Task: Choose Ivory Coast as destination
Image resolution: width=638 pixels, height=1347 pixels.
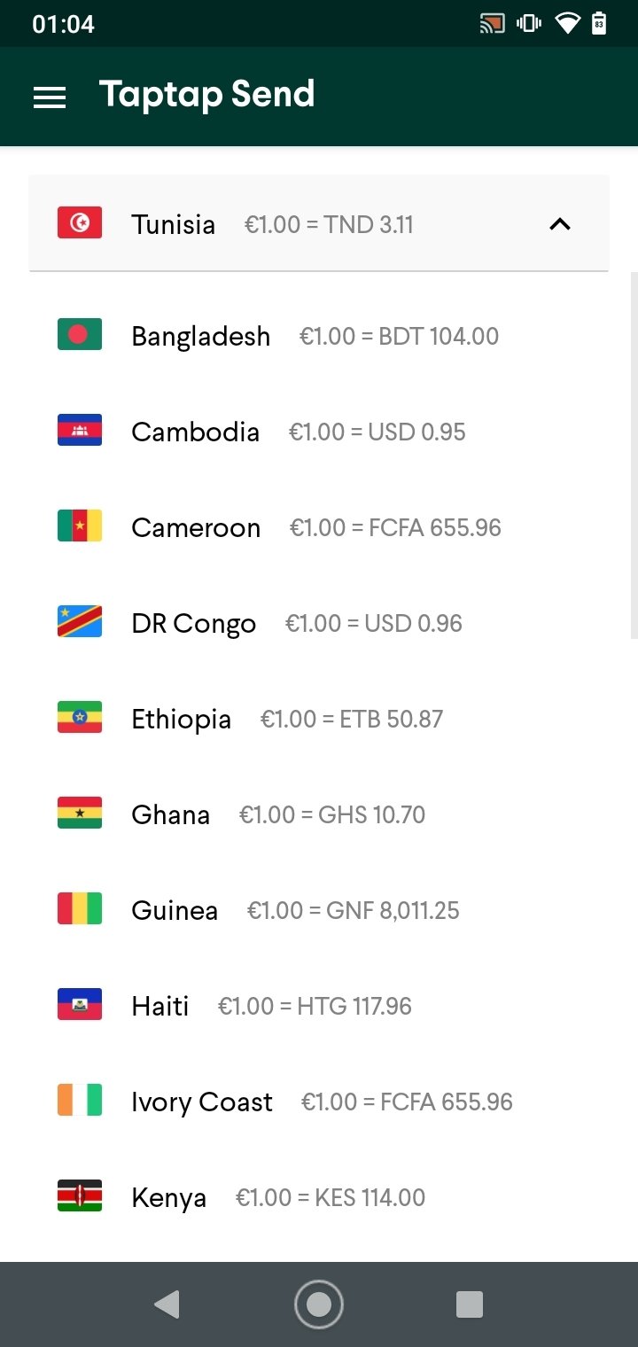Action: [202, 1102]
